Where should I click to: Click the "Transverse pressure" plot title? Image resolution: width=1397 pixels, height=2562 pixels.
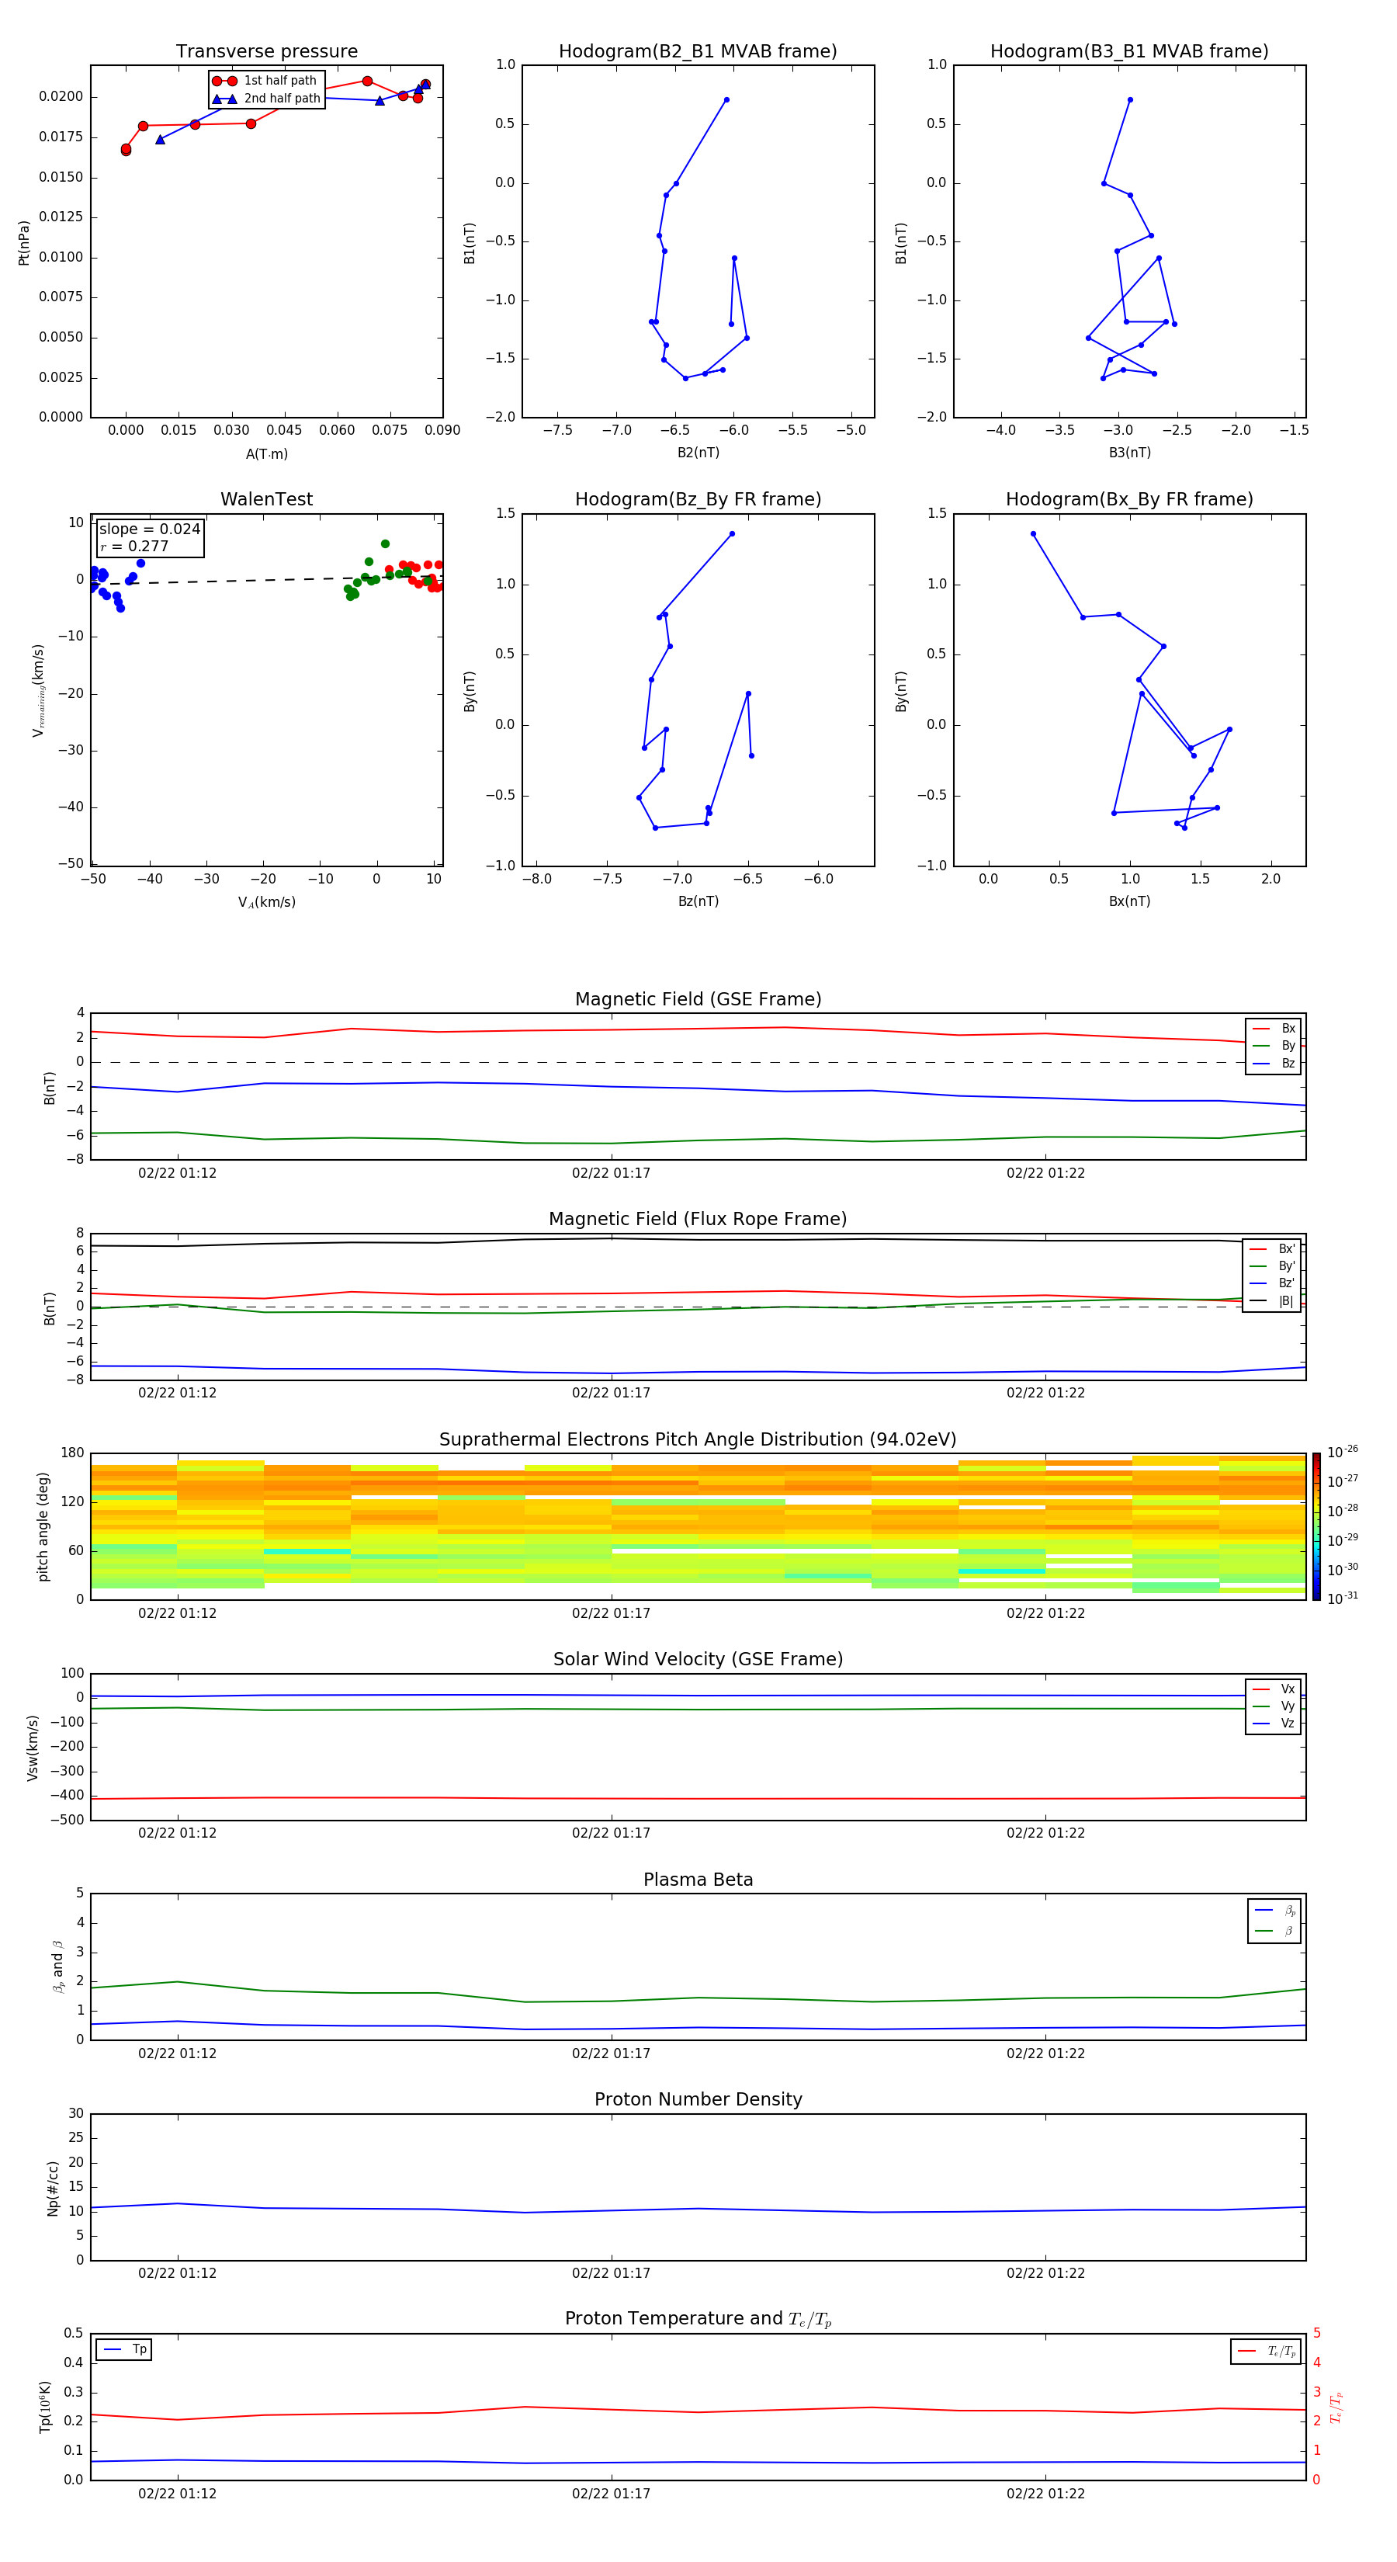(x=266, y=50)
